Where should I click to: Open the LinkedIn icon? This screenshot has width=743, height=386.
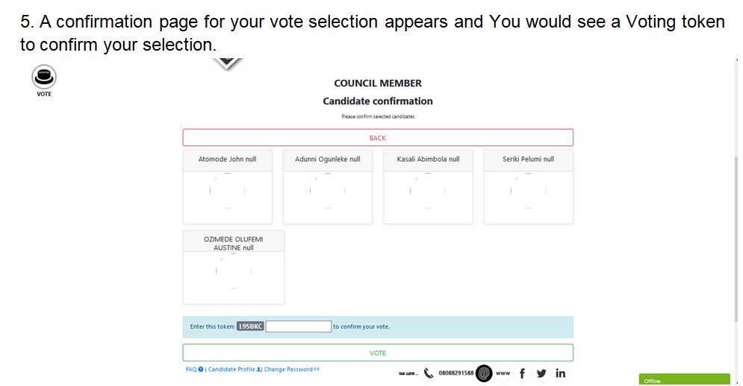(560, 373)
